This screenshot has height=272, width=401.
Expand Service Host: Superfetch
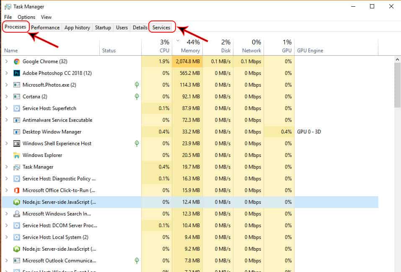tap(7, 108)
